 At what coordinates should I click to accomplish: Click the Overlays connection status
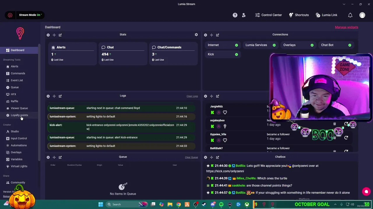click(x=298, y=45)
